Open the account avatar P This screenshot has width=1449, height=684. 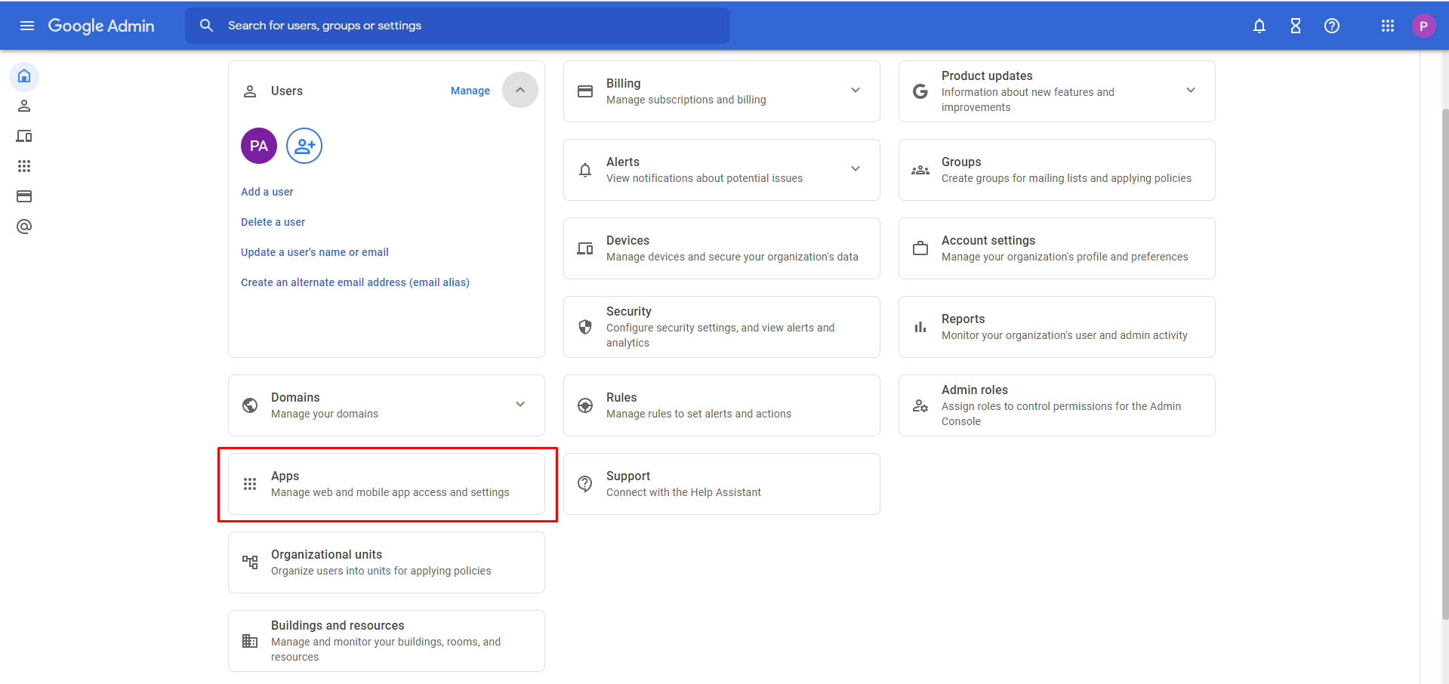click(1424, 26)
